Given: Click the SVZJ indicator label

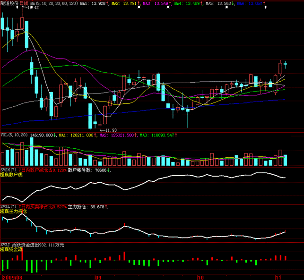Looking at the screenshot, I should (6, 245).
